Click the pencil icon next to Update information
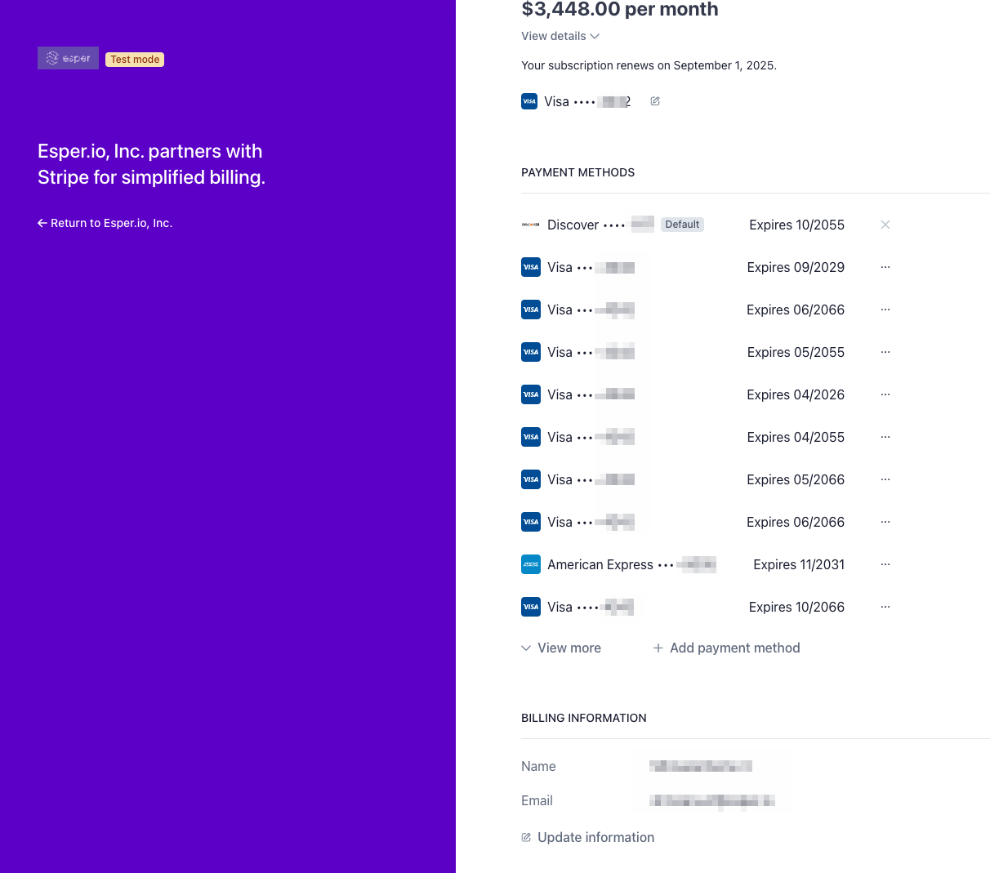Viewport: 990px width, 873px height. coord(524,837)
